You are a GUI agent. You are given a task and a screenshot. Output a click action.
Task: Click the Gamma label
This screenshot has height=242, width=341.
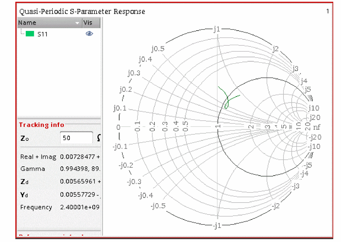(x=33, y=169)
